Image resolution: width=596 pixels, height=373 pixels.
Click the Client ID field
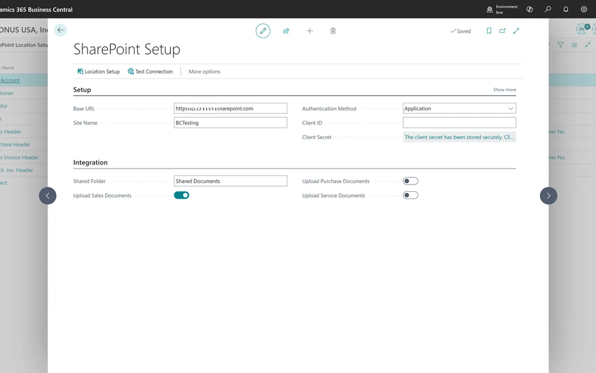click(x=459, y=123)
